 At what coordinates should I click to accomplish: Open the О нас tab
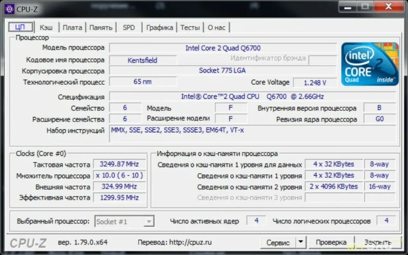point(216,28)
